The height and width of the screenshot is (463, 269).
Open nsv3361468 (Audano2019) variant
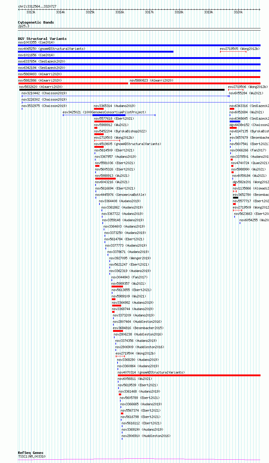click(x=139, y=391)
